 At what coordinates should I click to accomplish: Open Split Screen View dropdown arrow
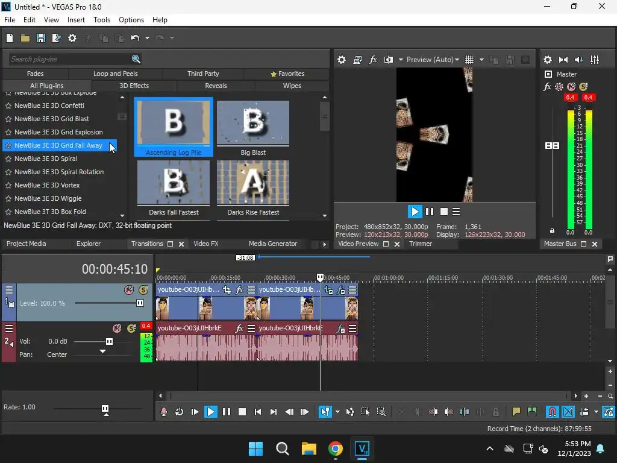pos(401,60)
